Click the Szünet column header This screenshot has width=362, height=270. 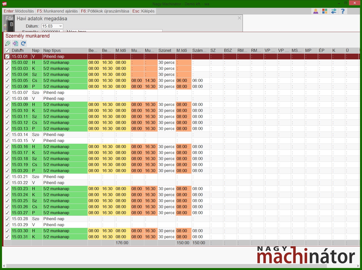pyautogui.click(x=166, y=50)
